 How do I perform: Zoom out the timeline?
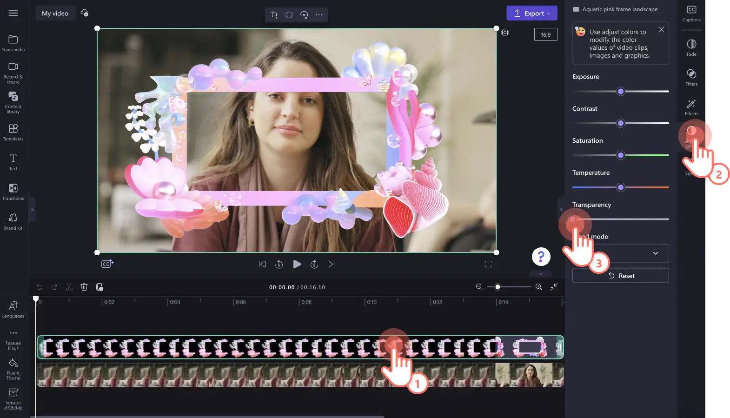(479, 287)
